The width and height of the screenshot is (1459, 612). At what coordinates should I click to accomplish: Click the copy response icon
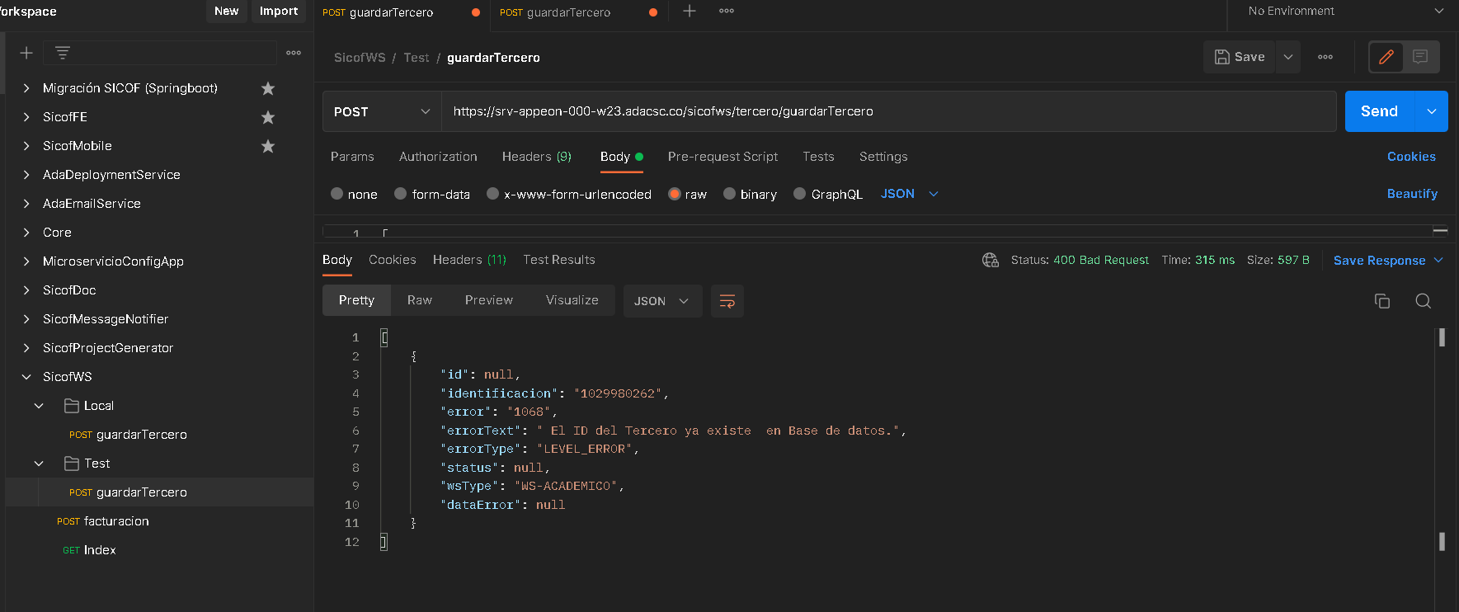tap(1381, 301)
